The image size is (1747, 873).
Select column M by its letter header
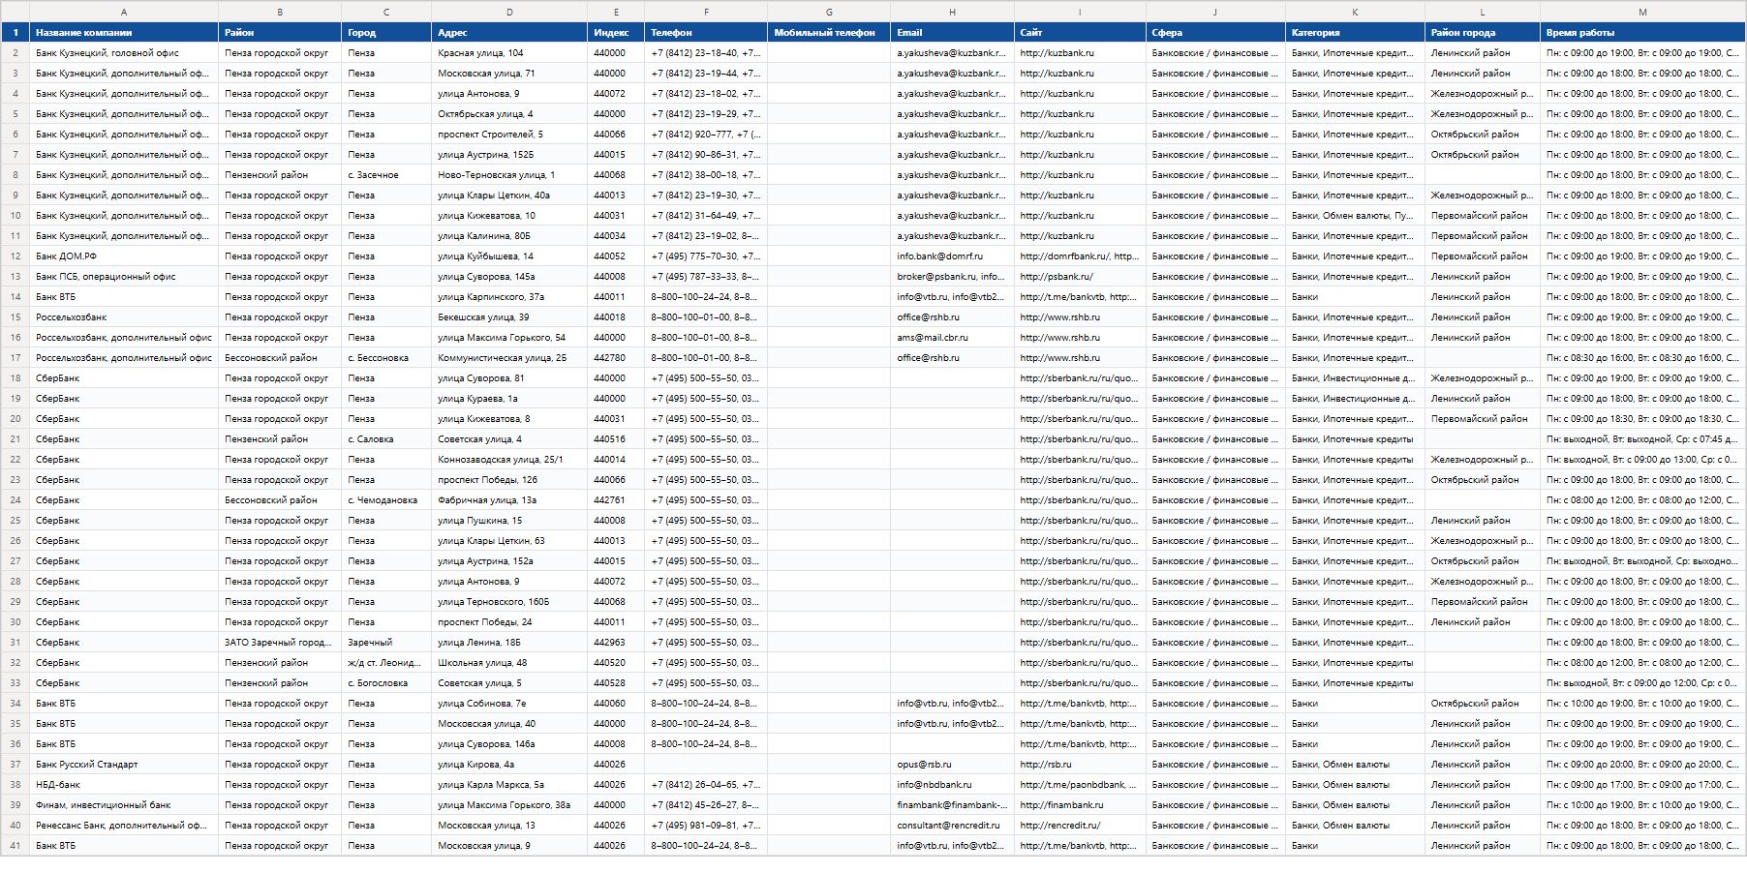point(1642,12)
